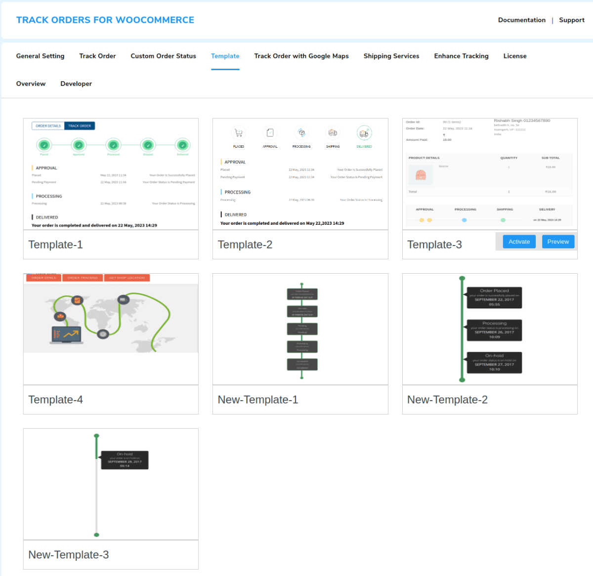Viewport: 593px width, 576px height.
Task: Activate Template-3 using its Activate button
Action: click(519, 242)
